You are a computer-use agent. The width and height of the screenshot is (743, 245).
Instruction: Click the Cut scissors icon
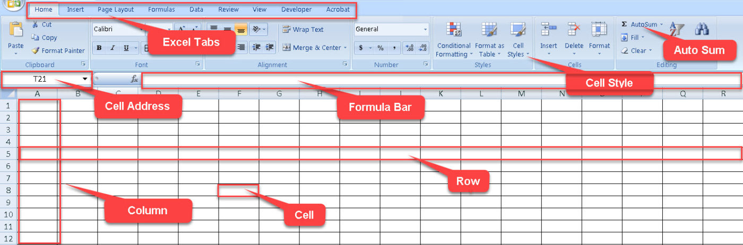(35, 24)
